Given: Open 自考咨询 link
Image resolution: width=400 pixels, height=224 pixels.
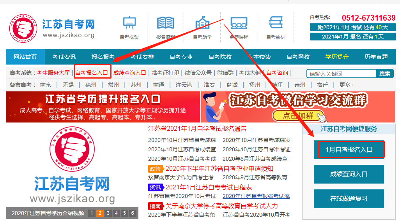Looking at the screenshot, I should [x=277, y=73].
